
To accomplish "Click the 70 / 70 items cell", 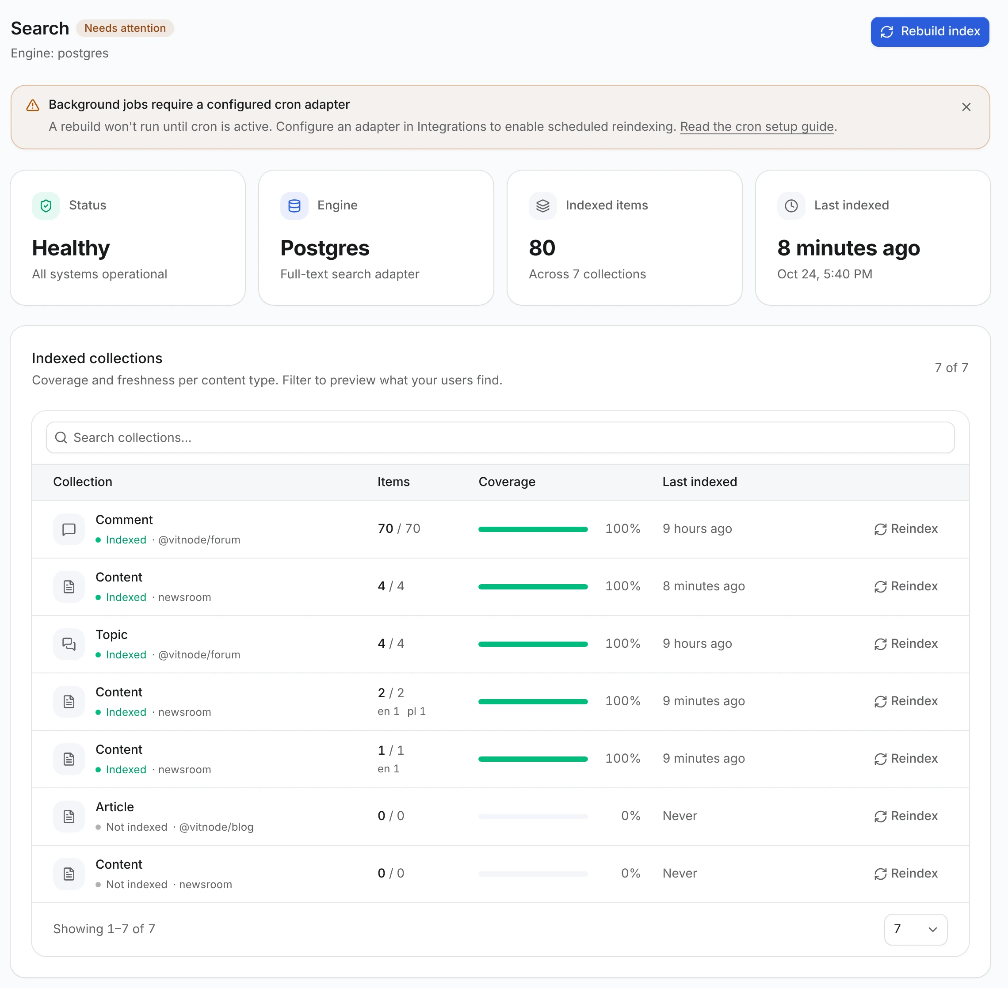I will click(399, 529).
